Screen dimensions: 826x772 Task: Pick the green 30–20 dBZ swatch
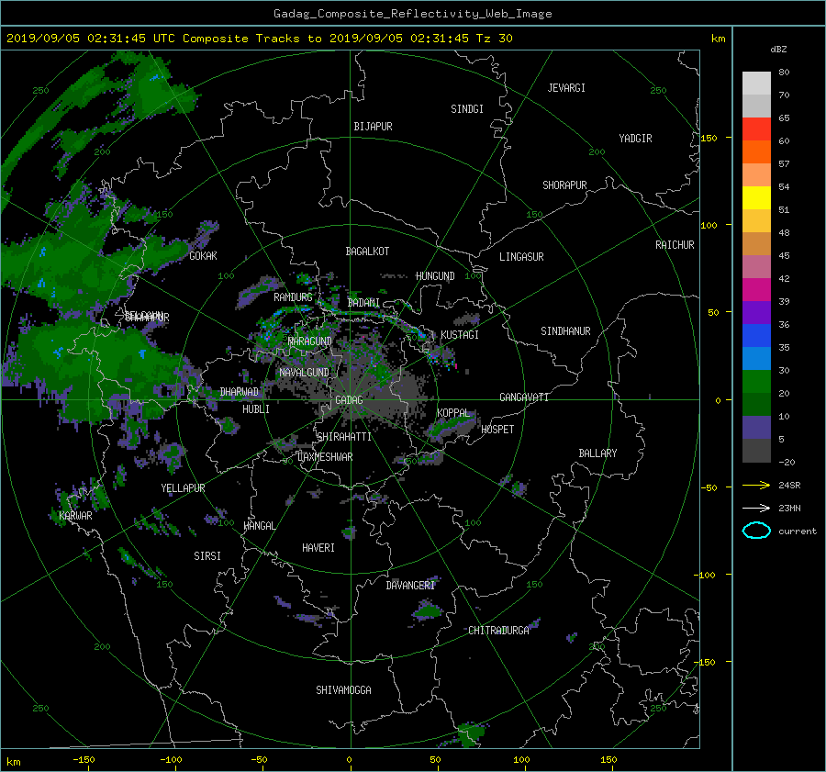click(x=756, y=381)
